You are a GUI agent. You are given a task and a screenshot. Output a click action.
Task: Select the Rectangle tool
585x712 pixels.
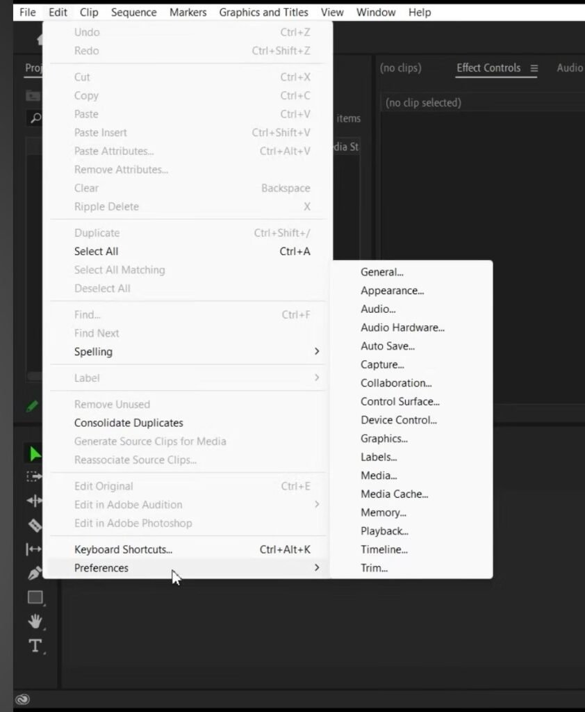pyautogui.click(x=35, y=597)
